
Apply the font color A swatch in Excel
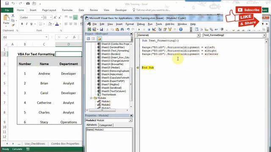point(57,24)
